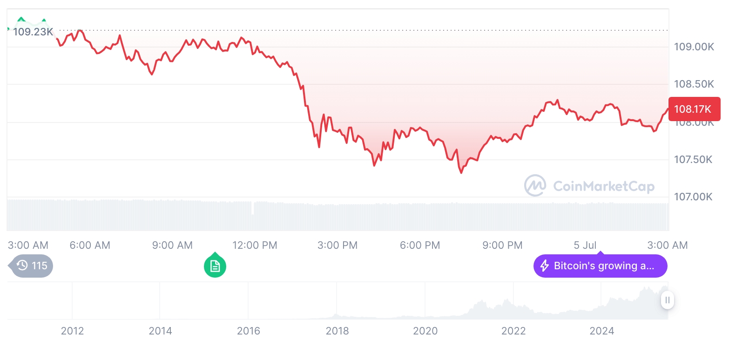729x341 pixels.
Task: Click the 107.00K price axis label
Action: point(693,197)
